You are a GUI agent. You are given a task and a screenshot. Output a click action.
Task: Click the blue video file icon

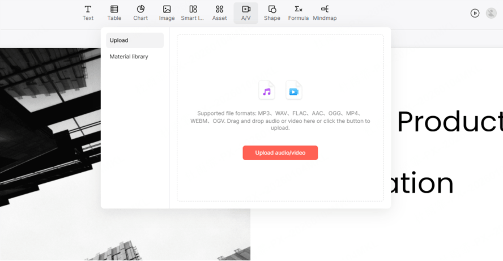pyautogui.click(x=293, y=91)
